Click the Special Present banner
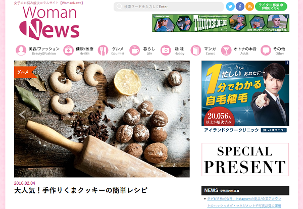Screen dimensions: 303x209 (245, 160)
